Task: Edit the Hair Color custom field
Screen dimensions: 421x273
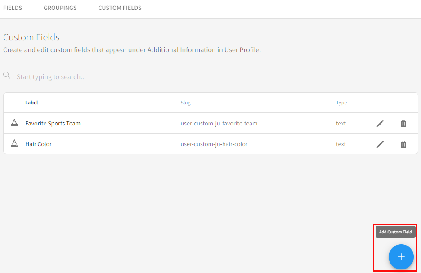Action: point(380,144)
